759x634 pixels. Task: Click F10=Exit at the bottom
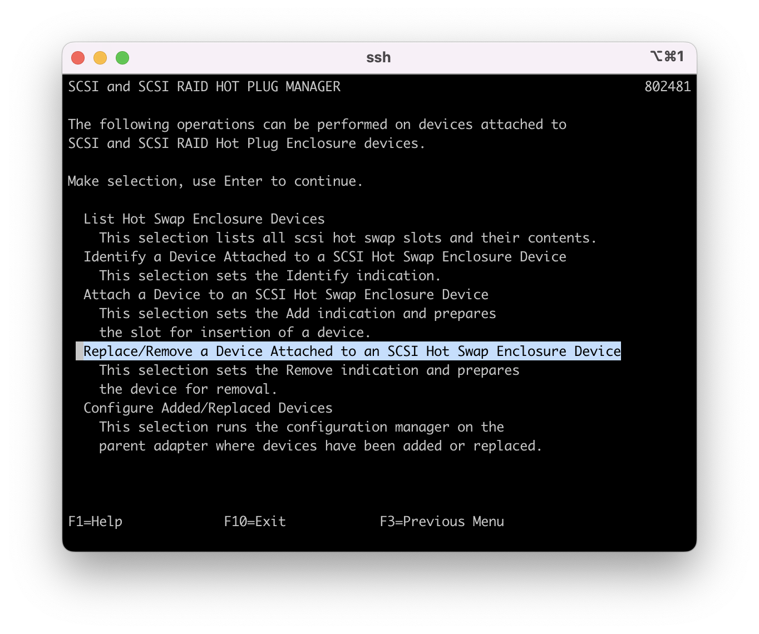[255, 522]
